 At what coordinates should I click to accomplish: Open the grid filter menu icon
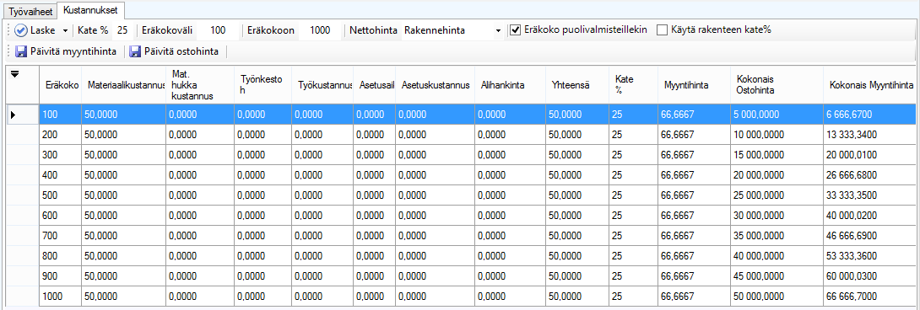pyautogui.click(x=15, y=73)
